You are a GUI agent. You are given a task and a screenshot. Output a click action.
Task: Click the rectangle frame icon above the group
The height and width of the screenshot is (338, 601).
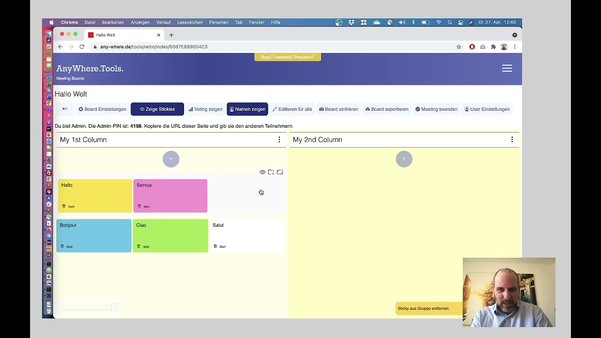click(x=280, y=172)
